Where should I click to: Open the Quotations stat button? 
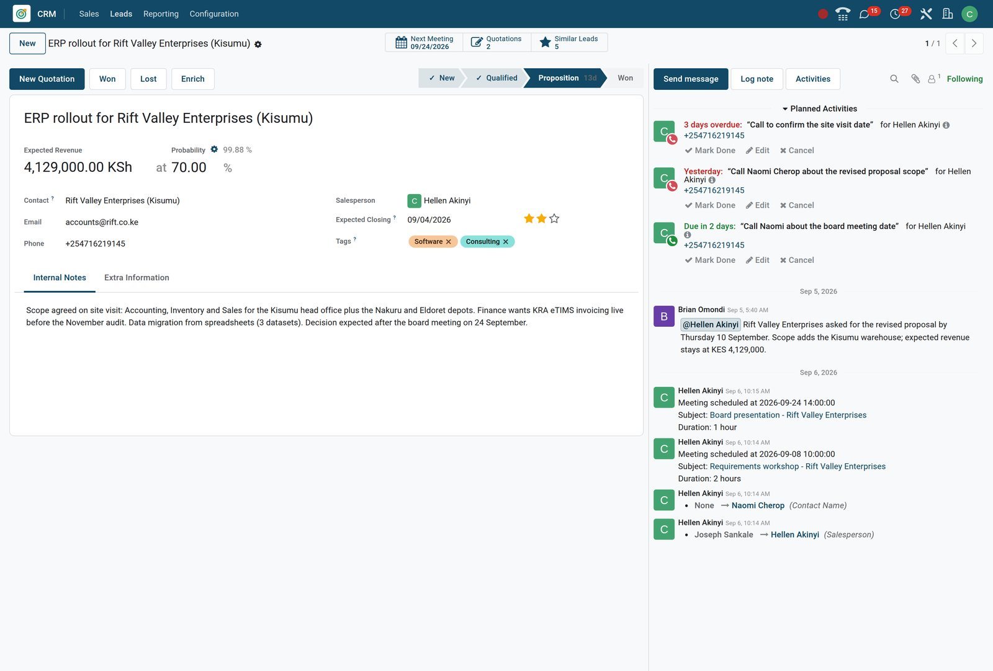pyautogui.click(x=496, y=42)
